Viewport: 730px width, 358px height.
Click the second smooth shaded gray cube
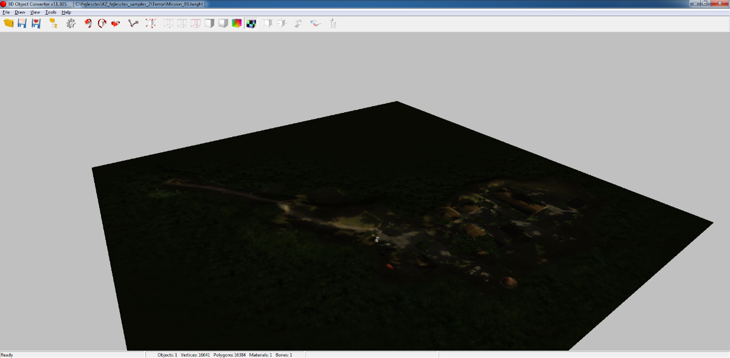point(223,23)
